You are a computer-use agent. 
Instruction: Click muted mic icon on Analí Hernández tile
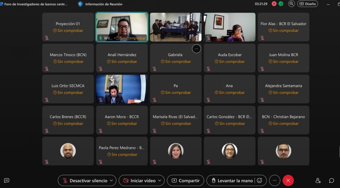[100, 69]
